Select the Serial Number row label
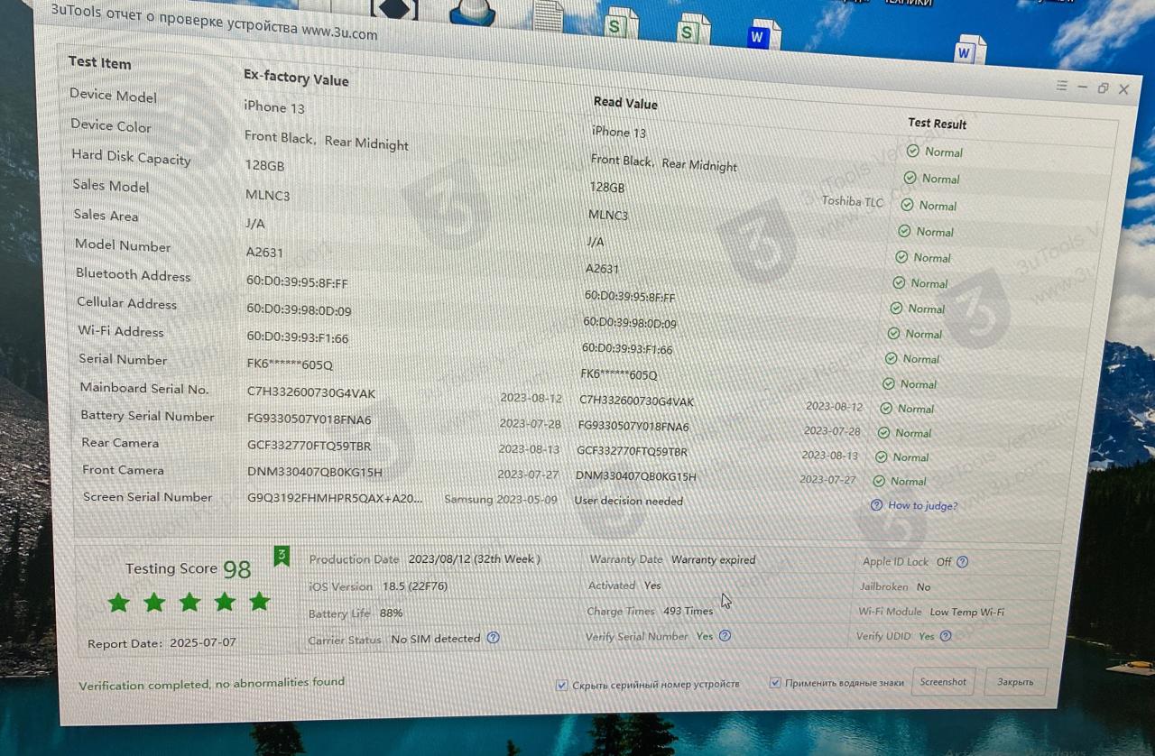This screenshot has width=1155, height=756. point(123,359)
